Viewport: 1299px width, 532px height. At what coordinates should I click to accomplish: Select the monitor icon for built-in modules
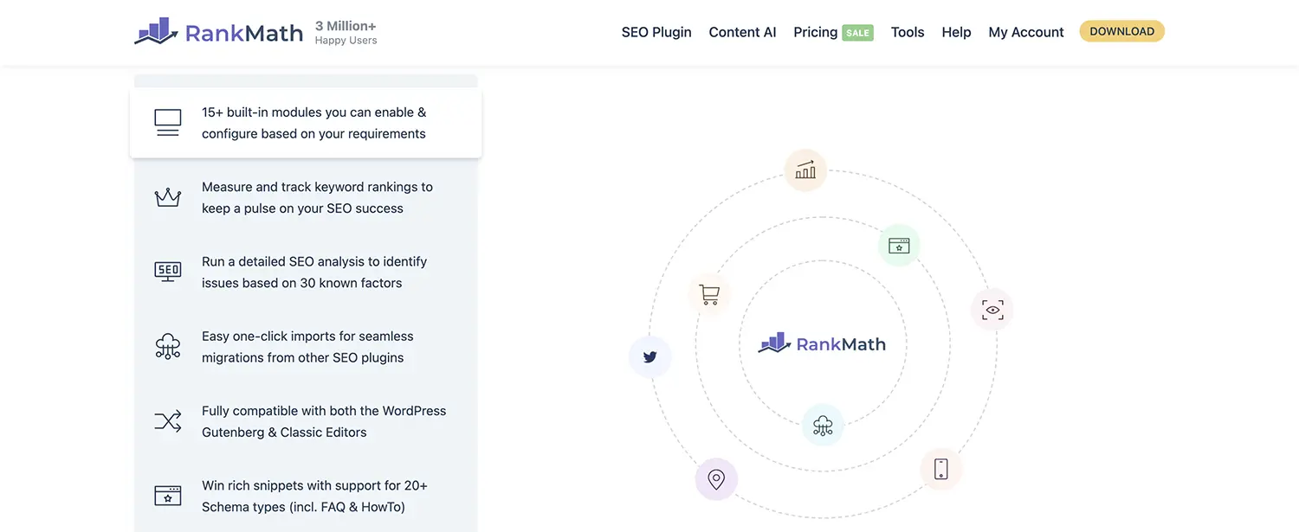pyautogui.click(x=167, y=123)
